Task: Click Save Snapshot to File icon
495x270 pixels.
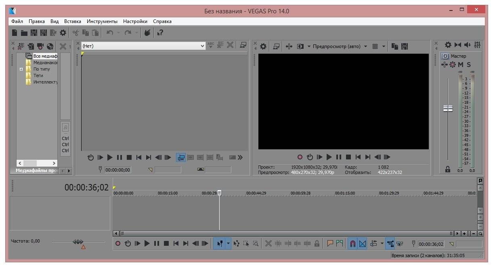Action: 405,46
